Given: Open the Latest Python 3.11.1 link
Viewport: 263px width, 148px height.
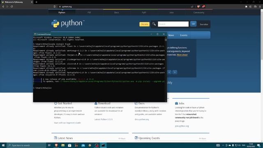Looking at the screenshot, I should (x=103, y=119).
